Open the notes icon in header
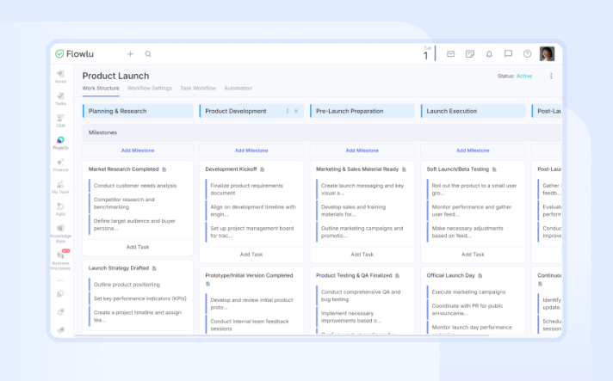Viewport: 613px width, 381px height. pyautogui.click(x=470, y=53)
